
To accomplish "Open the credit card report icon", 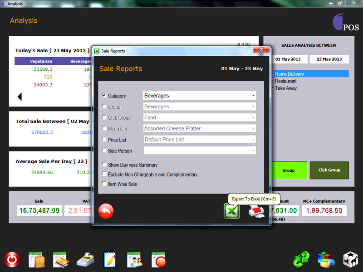I will pyautogui.click(x=60, y=260).
